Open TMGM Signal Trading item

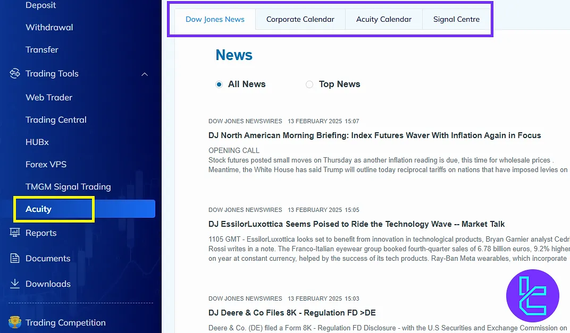(68, 186)
